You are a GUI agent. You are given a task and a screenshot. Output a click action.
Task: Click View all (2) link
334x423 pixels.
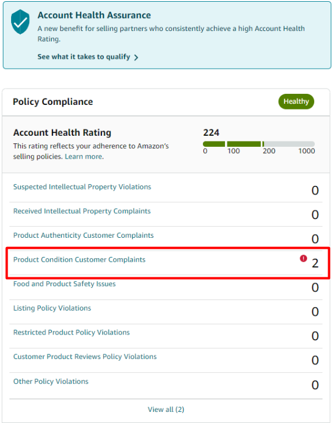(x=166, y=410)
